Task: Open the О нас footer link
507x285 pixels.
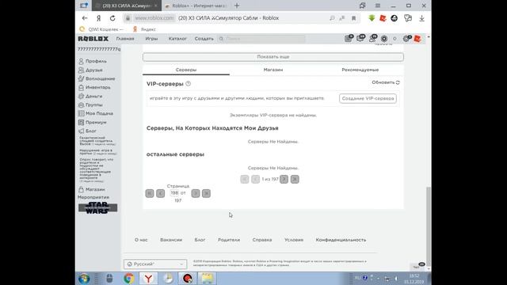Action: (141, 240)
